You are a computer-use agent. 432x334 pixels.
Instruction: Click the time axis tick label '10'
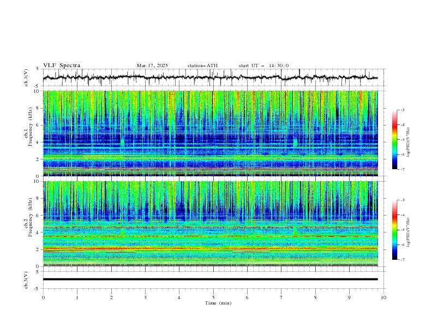[383, 297]
